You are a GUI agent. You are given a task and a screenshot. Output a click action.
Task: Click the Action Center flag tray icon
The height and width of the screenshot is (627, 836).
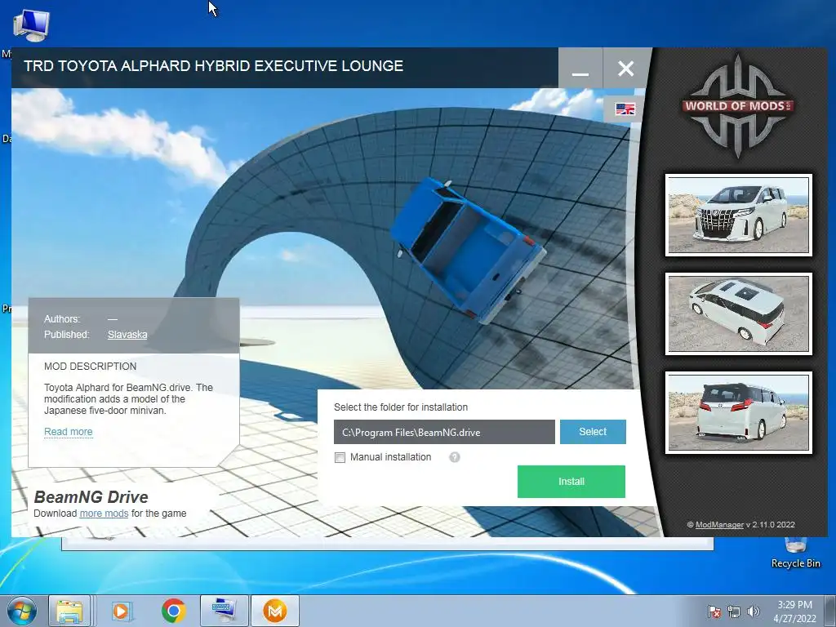pos(714,611)
